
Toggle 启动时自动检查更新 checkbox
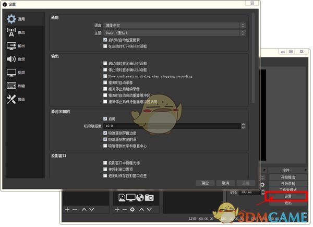105,40
